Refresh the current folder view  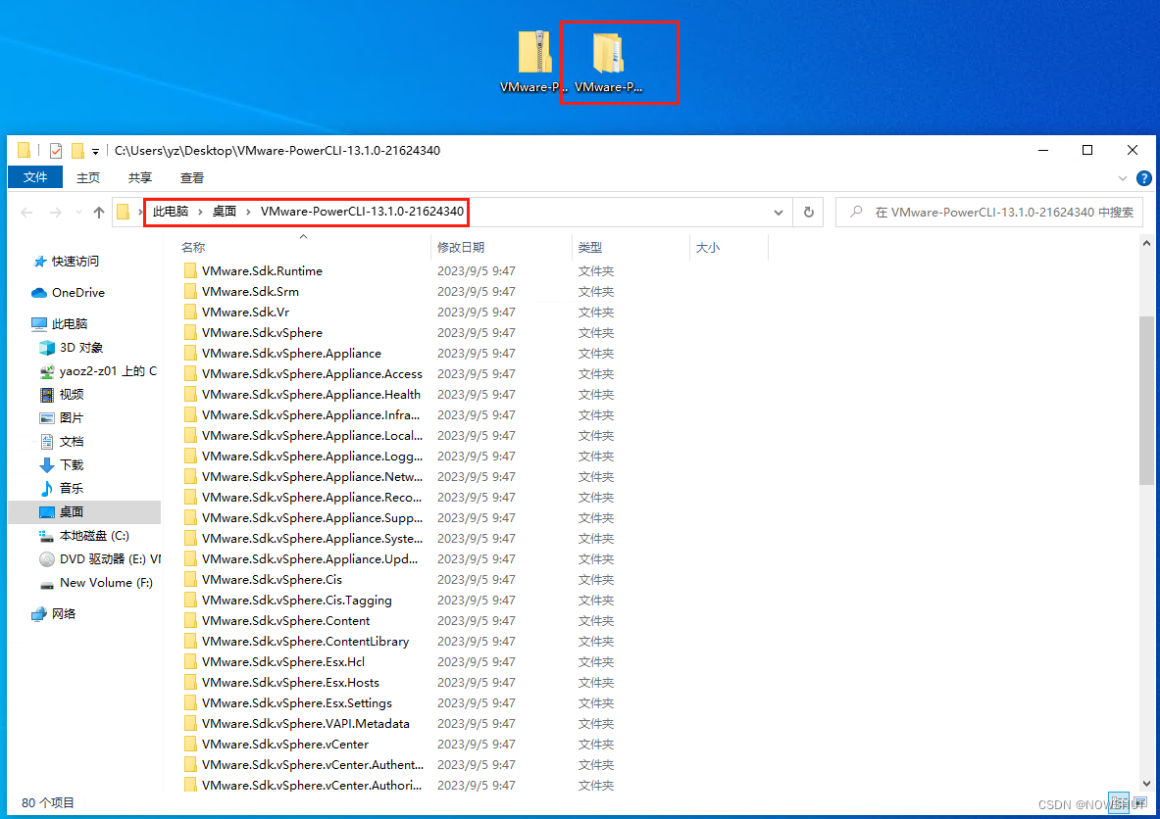pos(809,213)
